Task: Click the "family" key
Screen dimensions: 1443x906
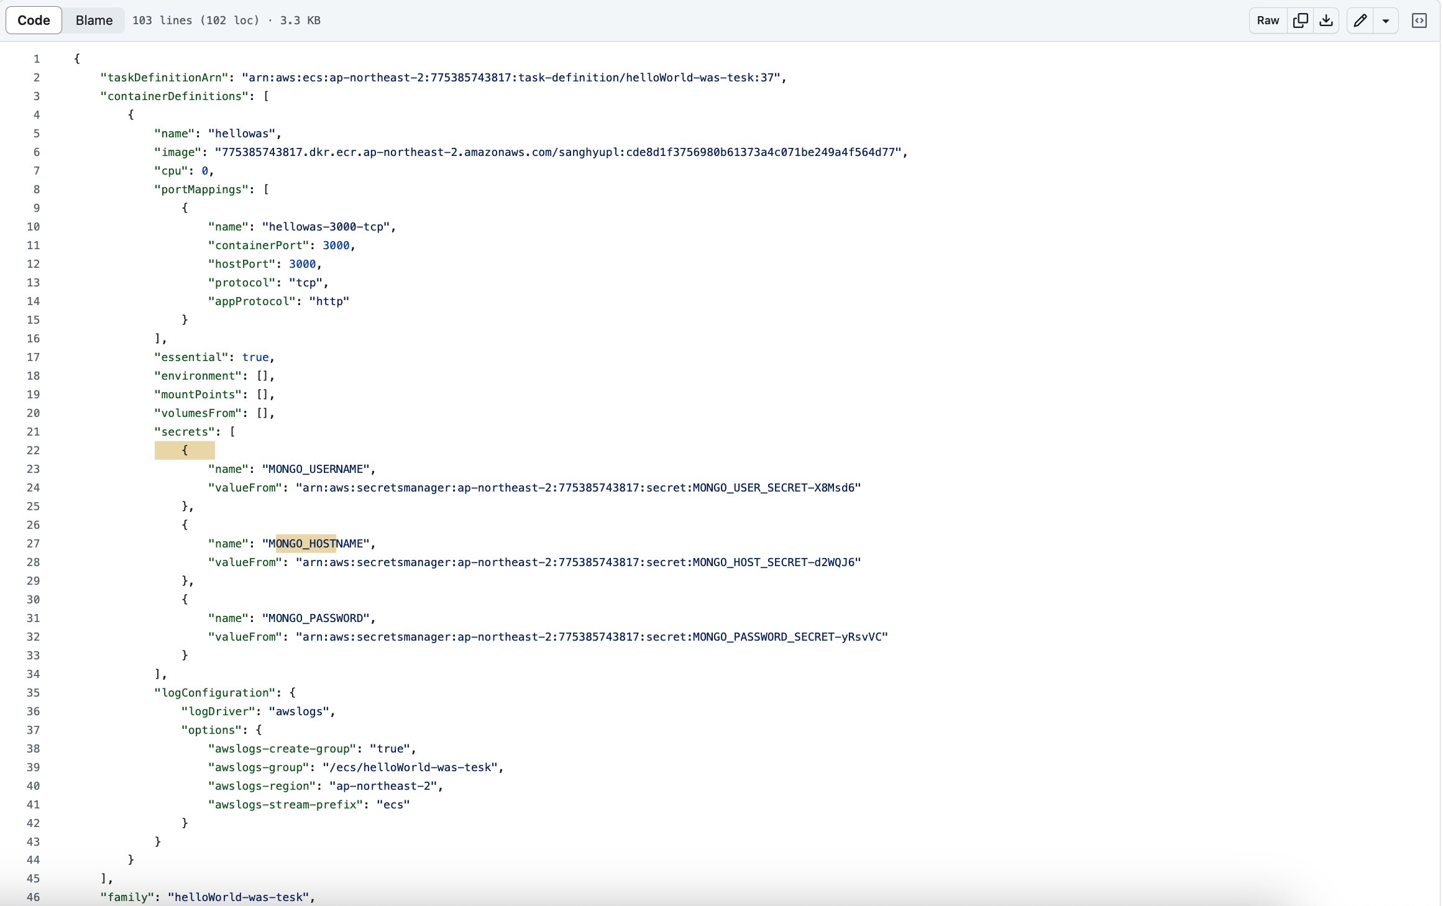Action: [127, 897]
